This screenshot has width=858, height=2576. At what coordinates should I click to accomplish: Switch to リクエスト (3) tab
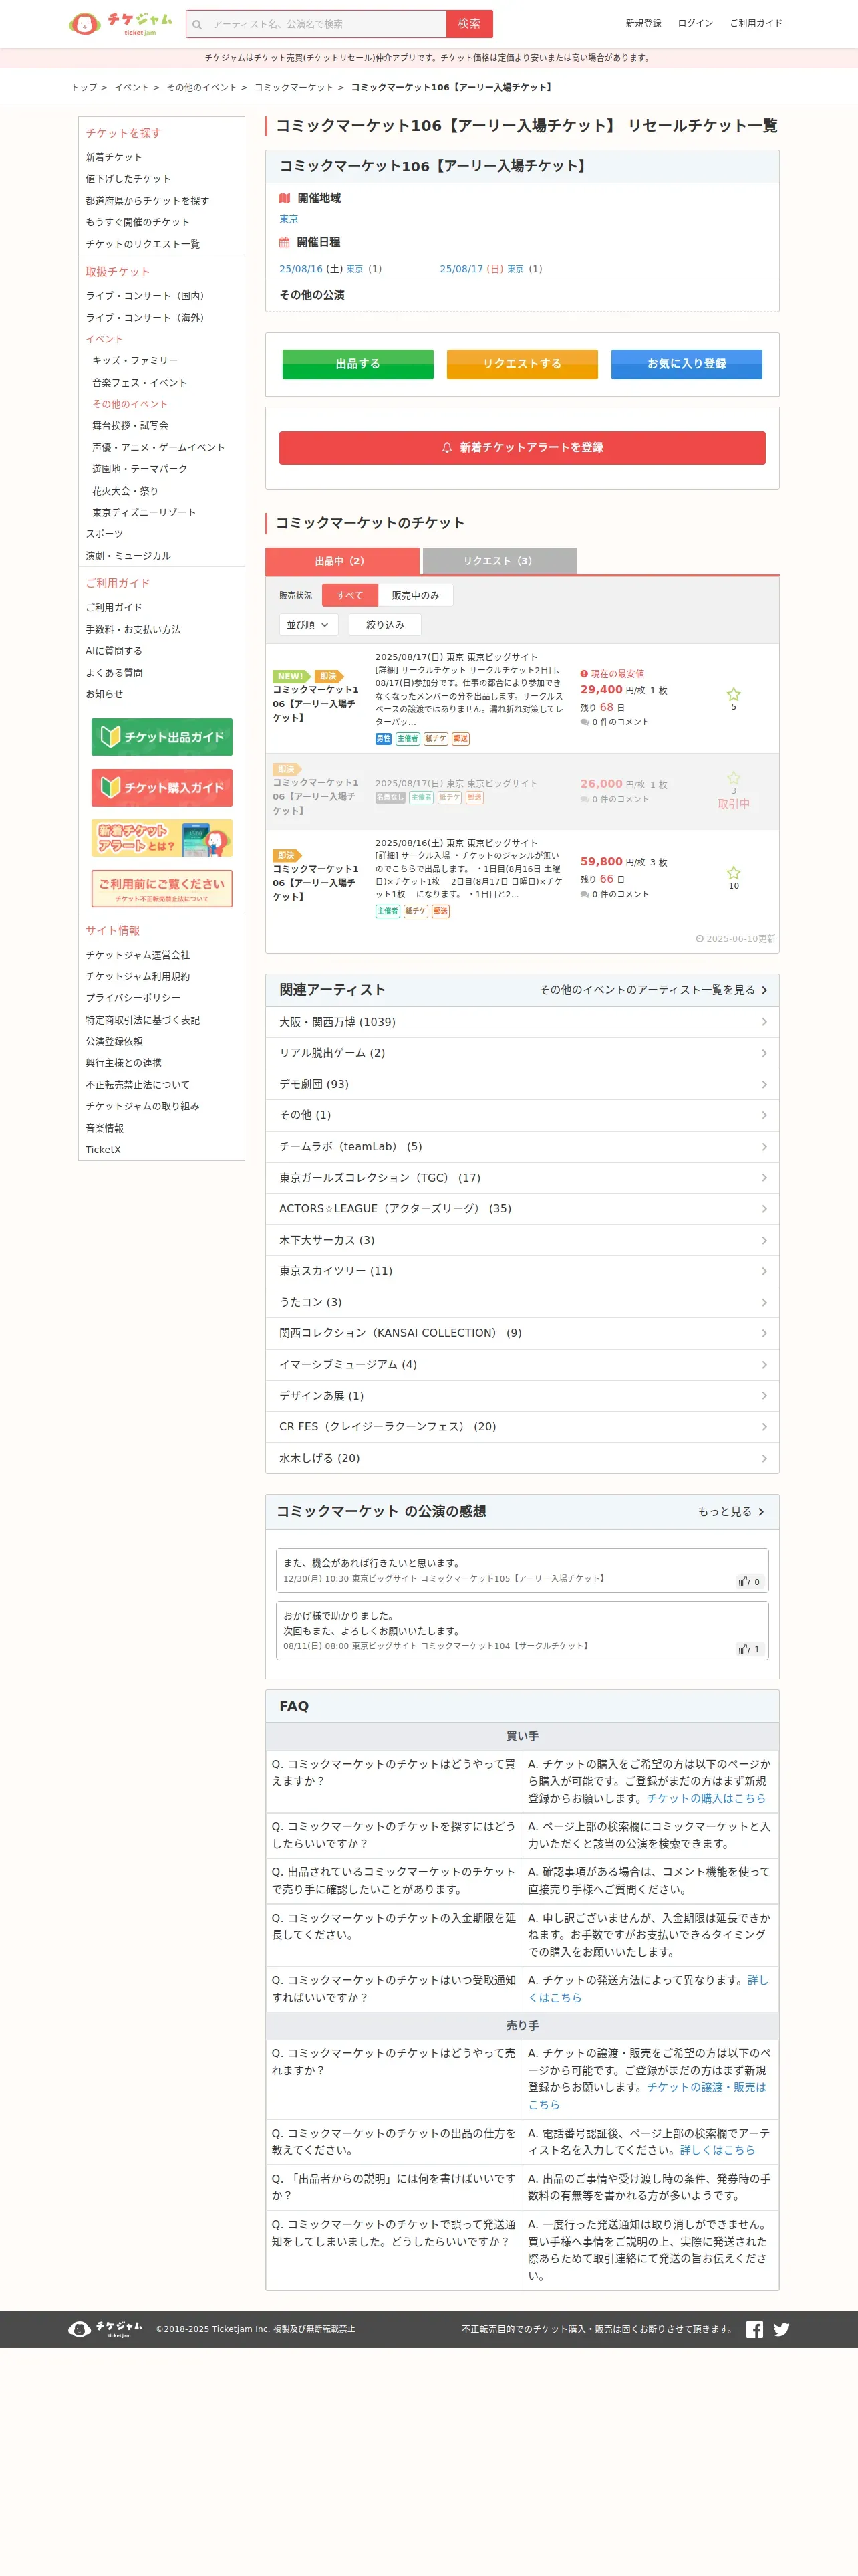499,561
